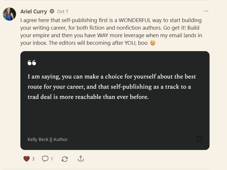Screen dimensions: 227x170
Task: Click the note text beginning "I agree here"
Action: [x=111, y=31]
